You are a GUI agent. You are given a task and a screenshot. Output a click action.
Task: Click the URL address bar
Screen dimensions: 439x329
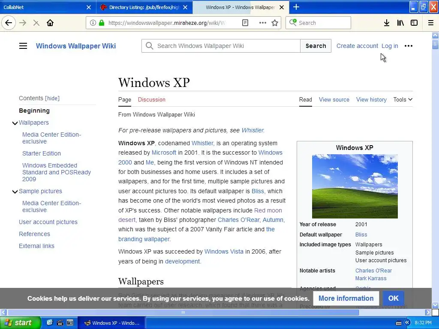pyautogui.click(x=167, y=23)
